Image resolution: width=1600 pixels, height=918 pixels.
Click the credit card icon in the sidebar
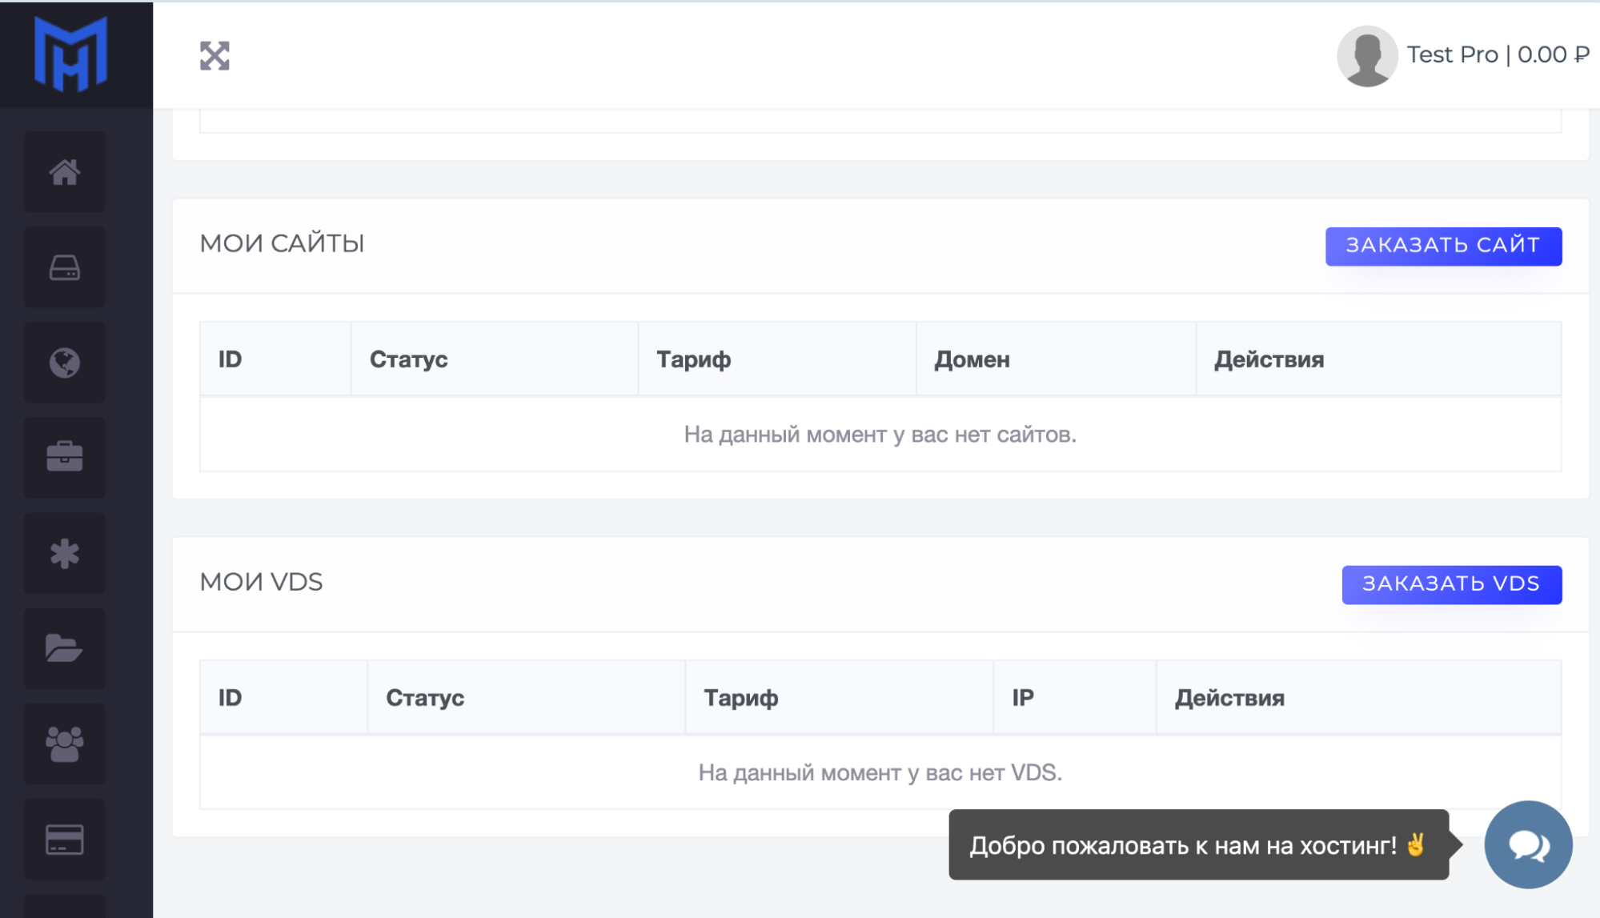65,840
